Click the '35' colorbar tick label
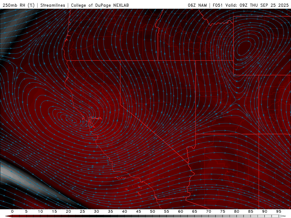The image size is (291, 218). 111,211
